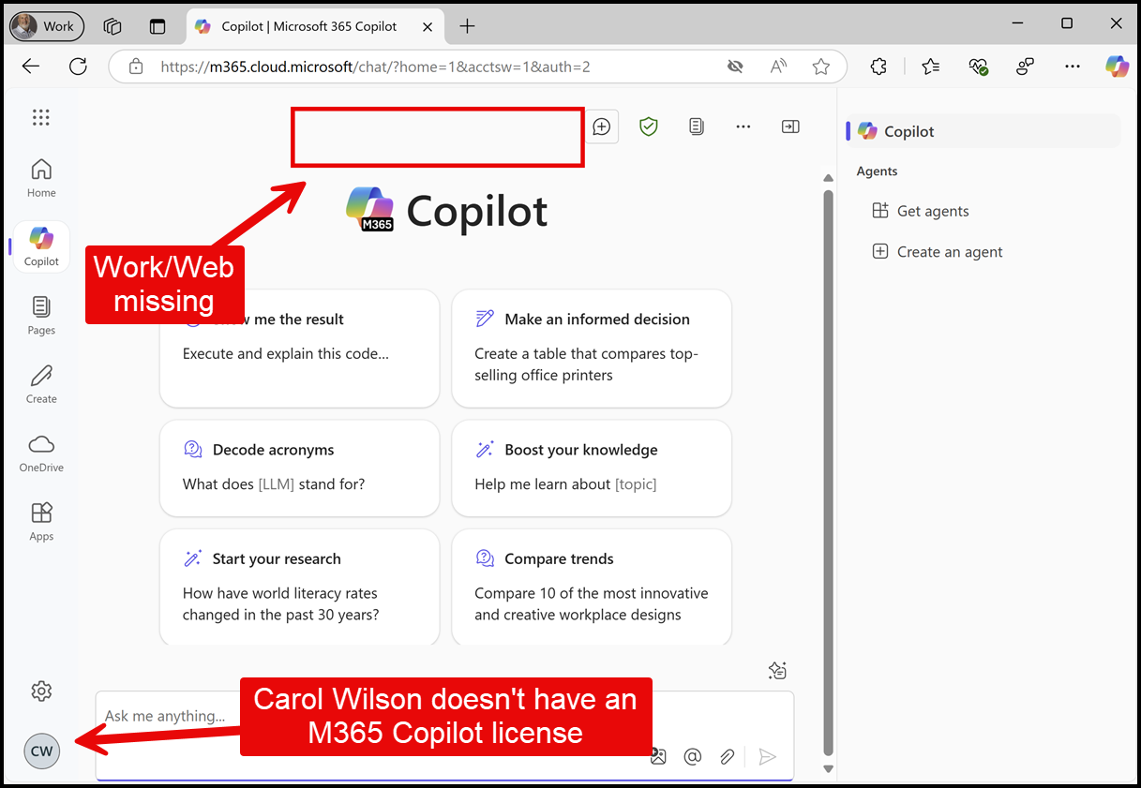Open the browser Settings and more menu

[x=1073, y=67]
